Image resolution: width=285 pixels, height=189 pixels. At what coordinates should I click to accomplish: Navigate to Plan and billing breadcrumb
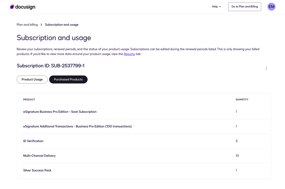(27, 24)
